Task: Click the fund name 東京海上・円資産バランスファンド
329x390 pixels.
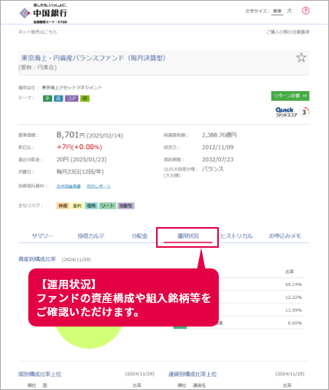Action: (x=93, y=58)
